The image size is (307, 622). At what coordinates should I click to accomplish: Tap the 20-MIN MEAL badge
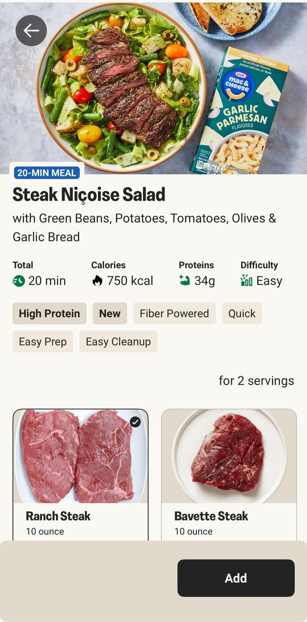coord(47,173)
